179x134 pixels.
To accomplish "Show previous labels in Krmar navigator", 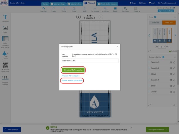I will 149,35.
